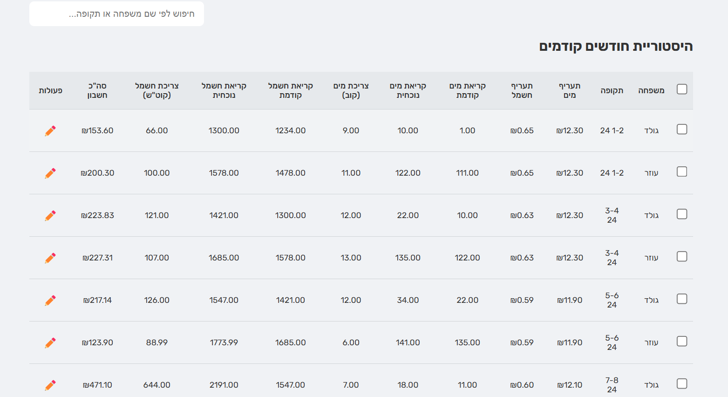Check the עוזר 1-2 24 row checkbox
This screenshot has height=397, width=728.
pos(682,171)
